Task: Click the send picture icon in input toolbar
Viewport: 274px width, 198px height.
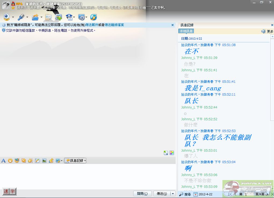Action: click(x=44, y=161)
